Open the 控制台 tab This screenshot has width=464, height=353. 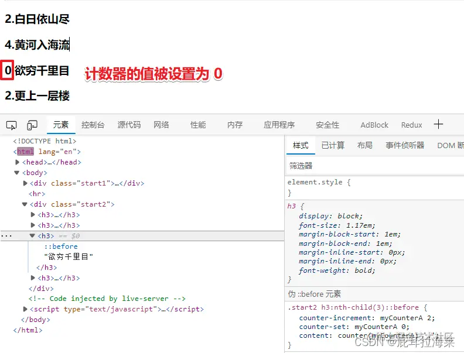pos(93,125)
